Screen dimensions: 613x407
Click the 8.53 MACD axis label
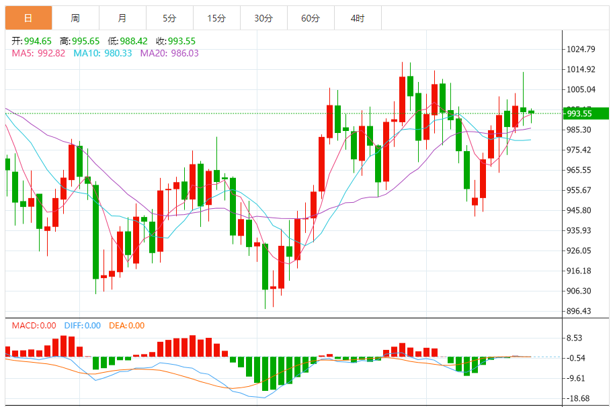click(x=575, y=338)
